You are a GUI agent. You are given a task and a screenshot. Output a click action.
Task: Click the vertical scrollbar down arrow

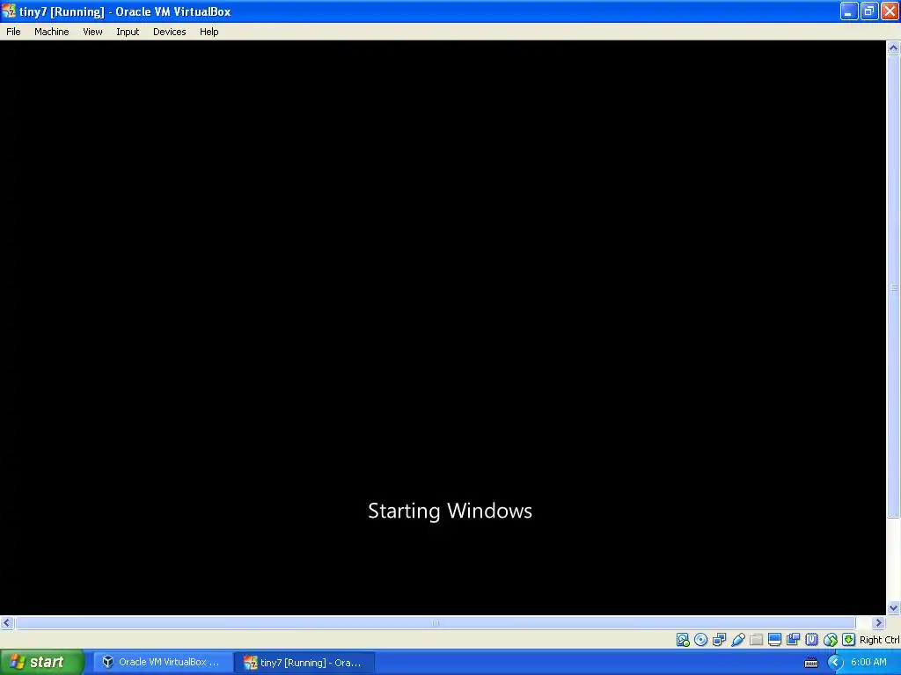(x=893, y=607)
